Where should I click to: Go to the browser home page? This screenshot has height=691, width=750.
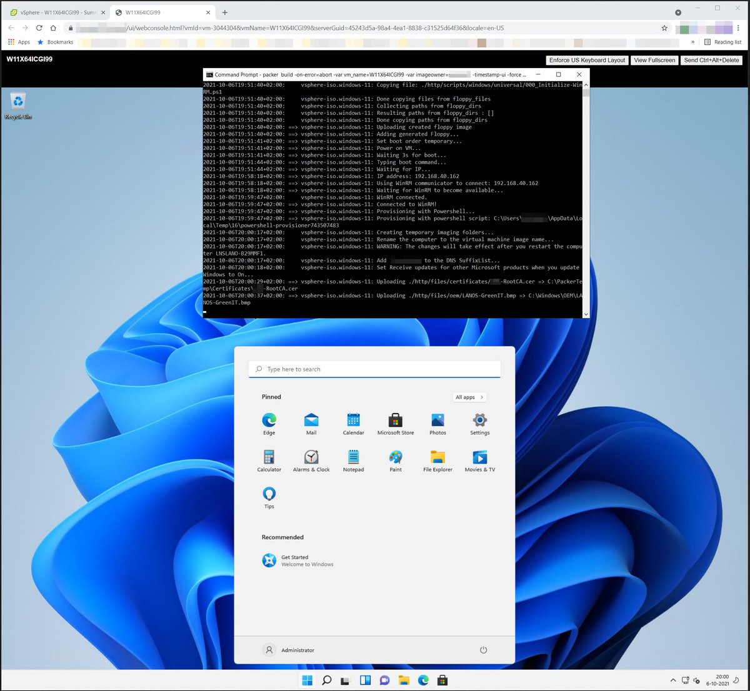(x=53, y=28)
